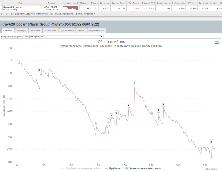
Task: Click the 05/01/2022-06/01/2022 filter cell
Action: pos(51,8)
